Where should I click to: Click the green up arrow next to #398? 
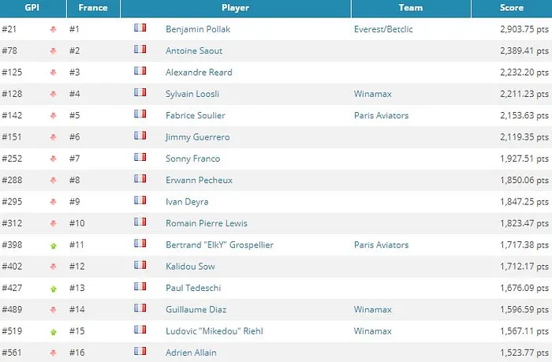pos(54,246)
